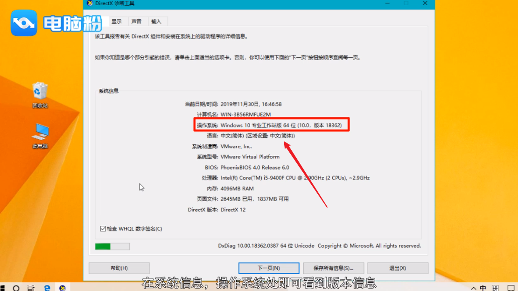
Task: Switch to the 声音 tab
Action: 136,21
